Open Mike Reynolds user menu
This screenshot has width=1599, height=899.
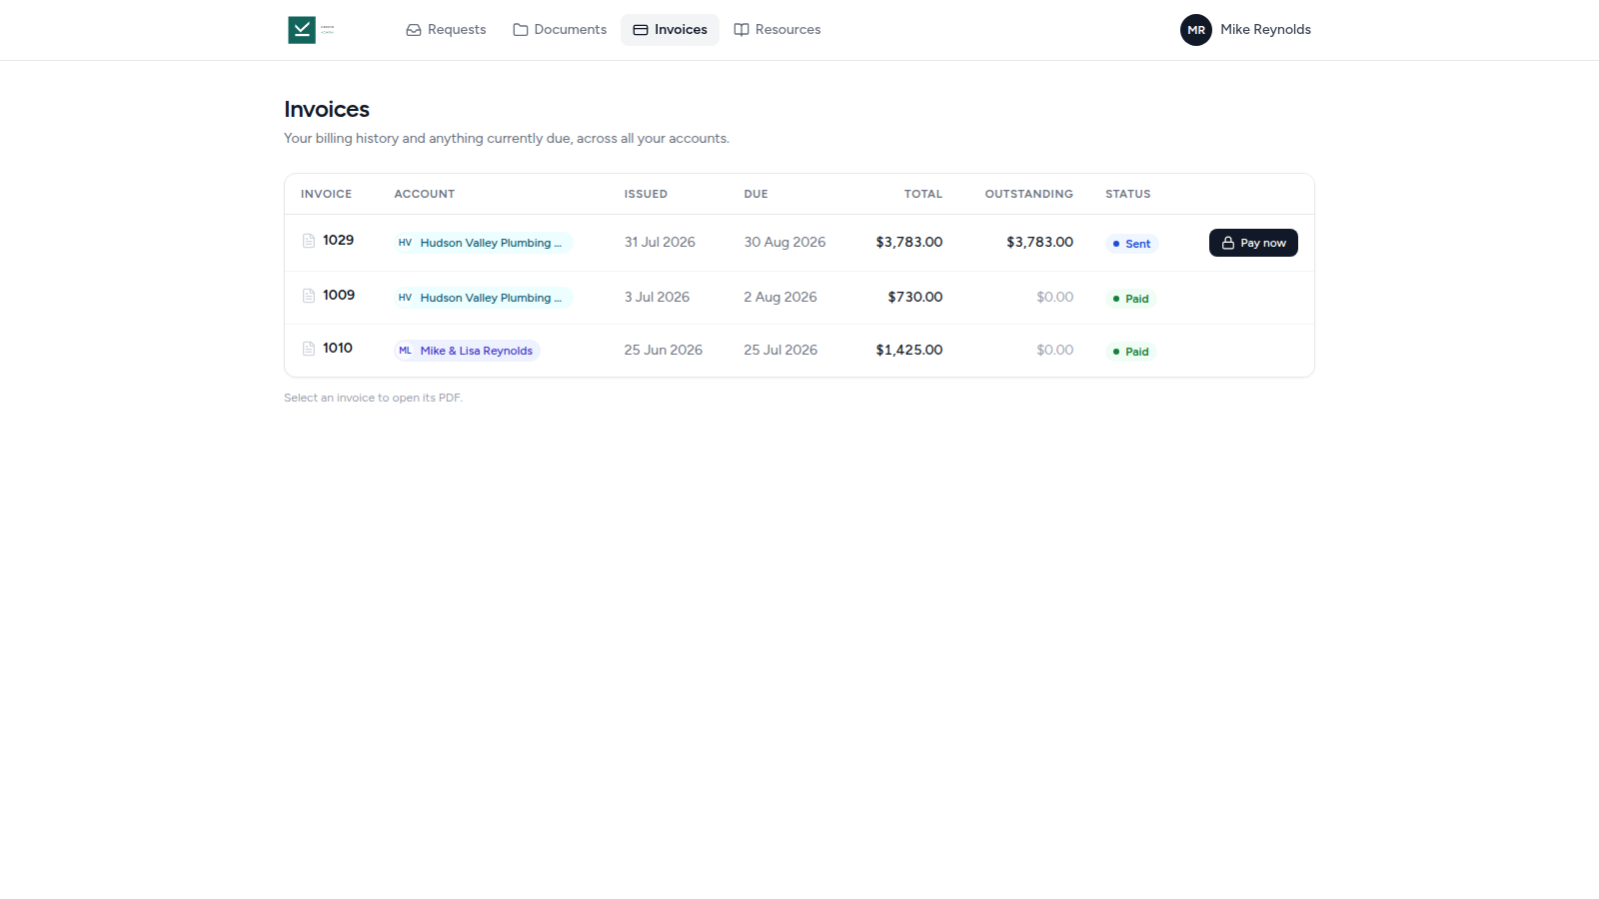pyautogui.click(x=1245, y=30)
